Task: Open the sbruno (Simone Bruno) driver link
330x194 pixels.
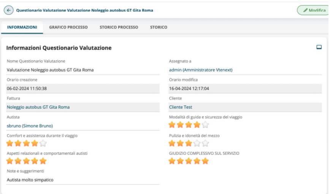Action: coord(30,126)
